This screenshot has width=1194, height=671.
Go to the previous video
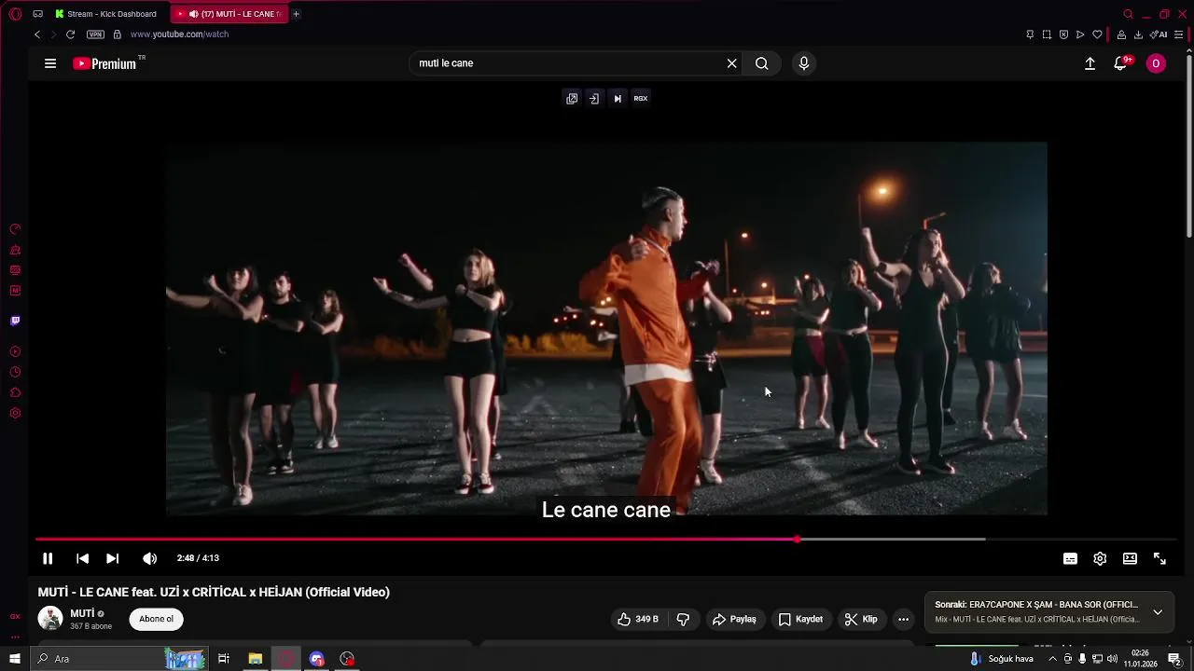click(82, 558)
